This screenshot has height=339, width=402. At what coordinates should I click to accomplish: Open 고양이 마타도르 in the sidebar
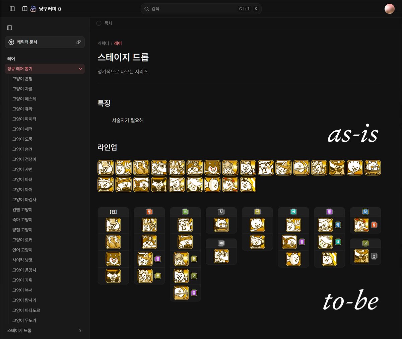click(26, 310)
